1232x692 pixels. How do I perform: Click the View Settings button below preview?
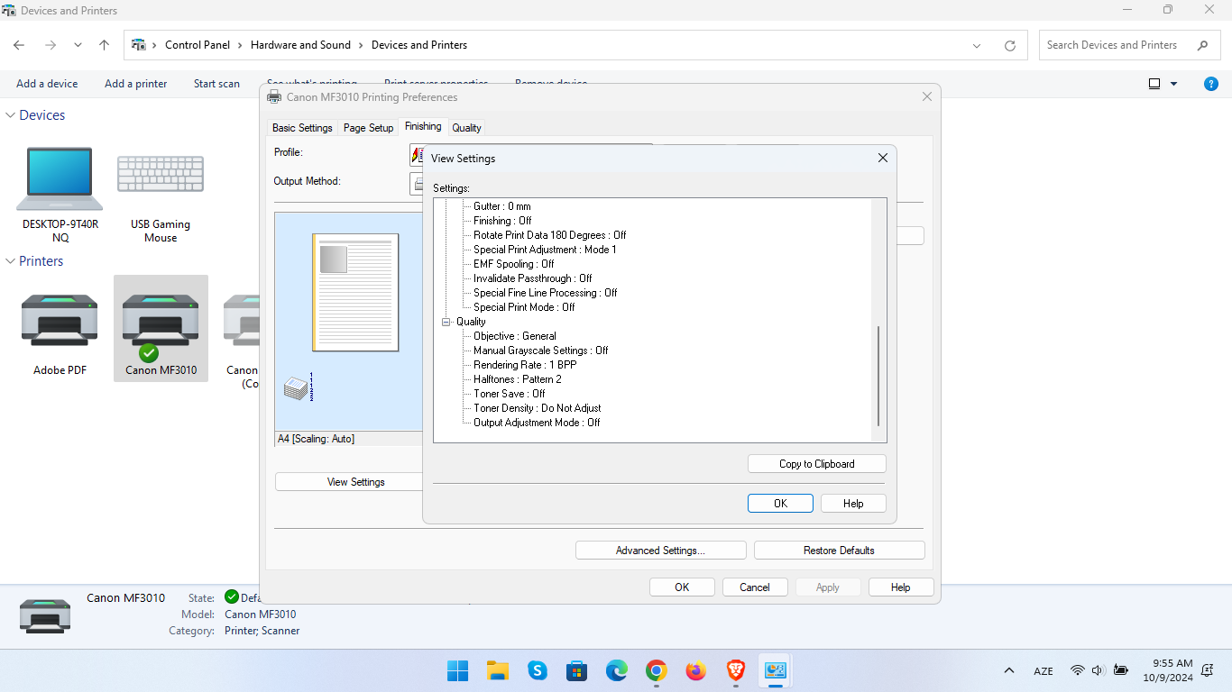(355, 482)
